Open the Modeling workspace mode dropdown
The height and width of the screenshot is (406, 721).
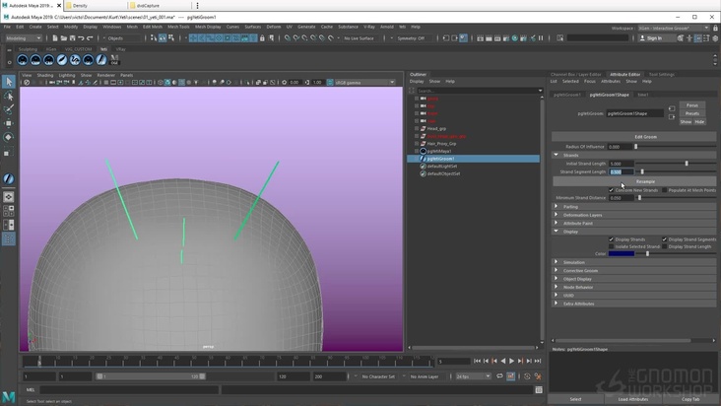coord(23,38)
